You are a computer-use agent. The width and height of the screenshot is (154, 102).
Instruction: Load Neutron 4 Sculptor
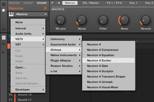tap(109, 71)
